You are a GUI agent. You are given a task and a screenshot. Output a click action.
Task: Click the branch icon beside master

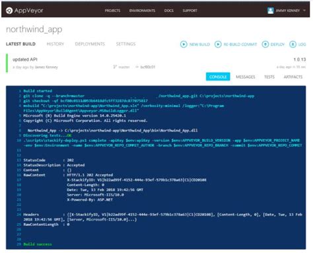click(x=115, y=67)
